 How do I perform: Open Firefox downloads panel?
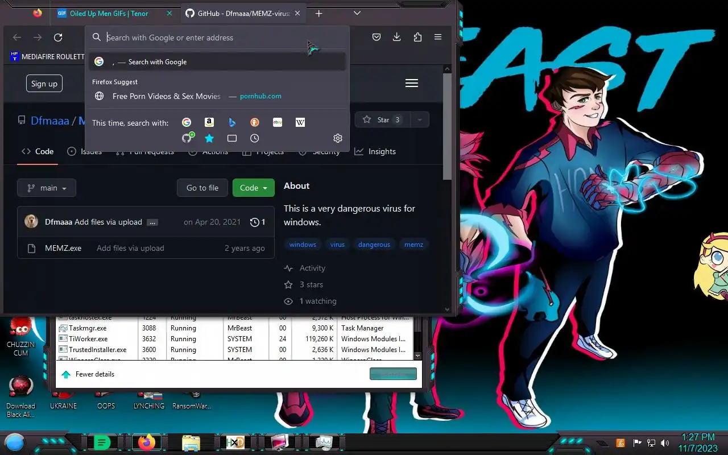coord(397,37)
